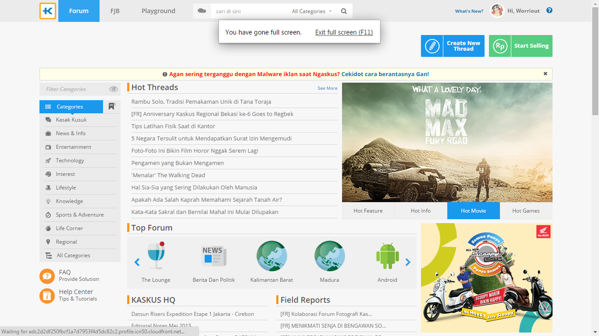Open the orange FAQ icon

pos(47,276)
